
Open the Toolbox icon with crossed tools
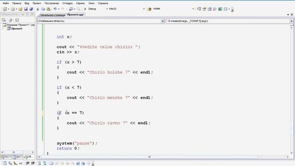point(215,9)
